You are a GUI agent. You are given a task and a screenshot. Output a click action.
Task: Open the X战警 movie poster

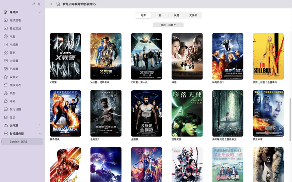click(x=65, y=56)
